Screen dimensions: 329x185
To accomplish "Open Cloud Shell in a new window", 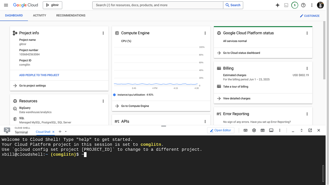I will [310, 130].
